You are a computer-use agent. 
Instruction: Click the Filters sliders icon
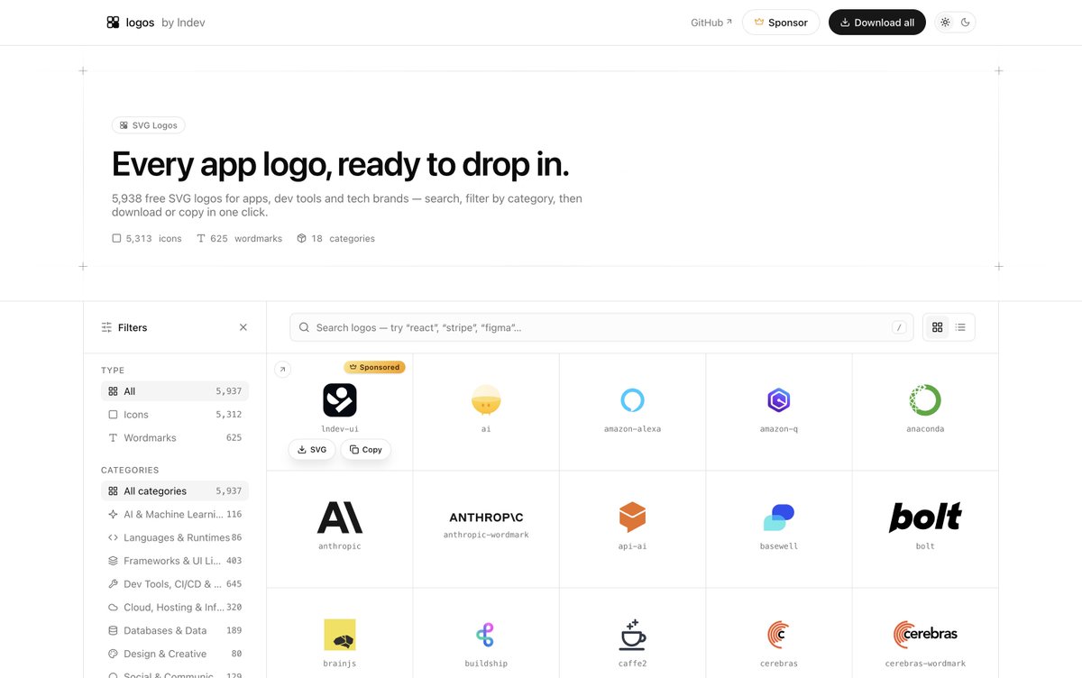(x=107, y=327)
